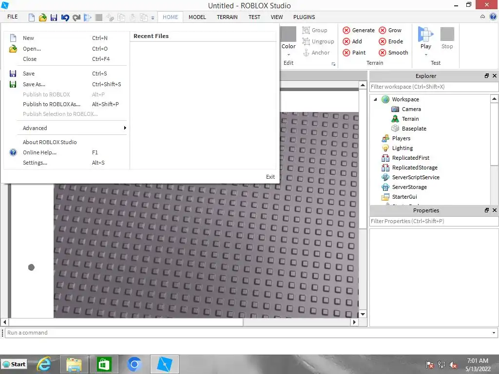Click the Filter workspace search field

click(434, 87)
